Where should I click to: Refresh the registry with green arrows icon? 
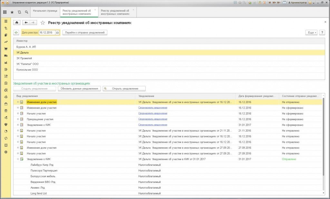(16, 33)
